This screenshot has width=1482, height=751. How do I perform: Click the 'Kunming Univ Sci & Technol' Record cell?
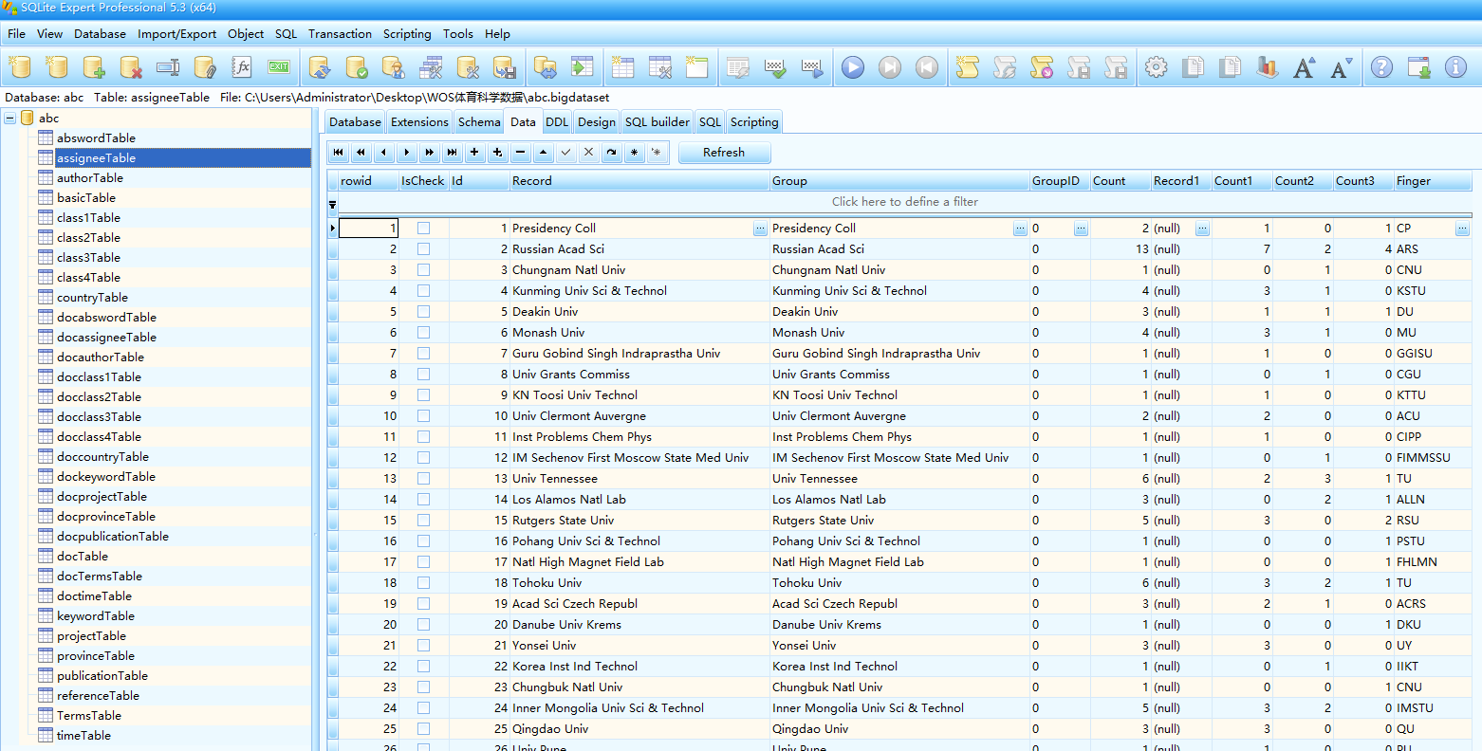(639, 291)
